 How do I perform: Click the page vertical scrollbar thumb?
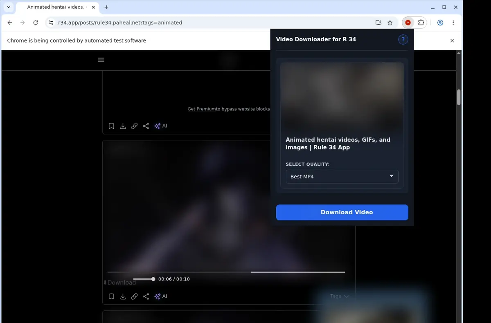[459, 97]
